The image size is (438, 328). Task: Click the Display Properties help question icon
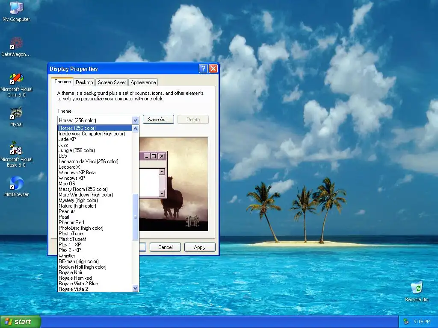tap(203, 69)
